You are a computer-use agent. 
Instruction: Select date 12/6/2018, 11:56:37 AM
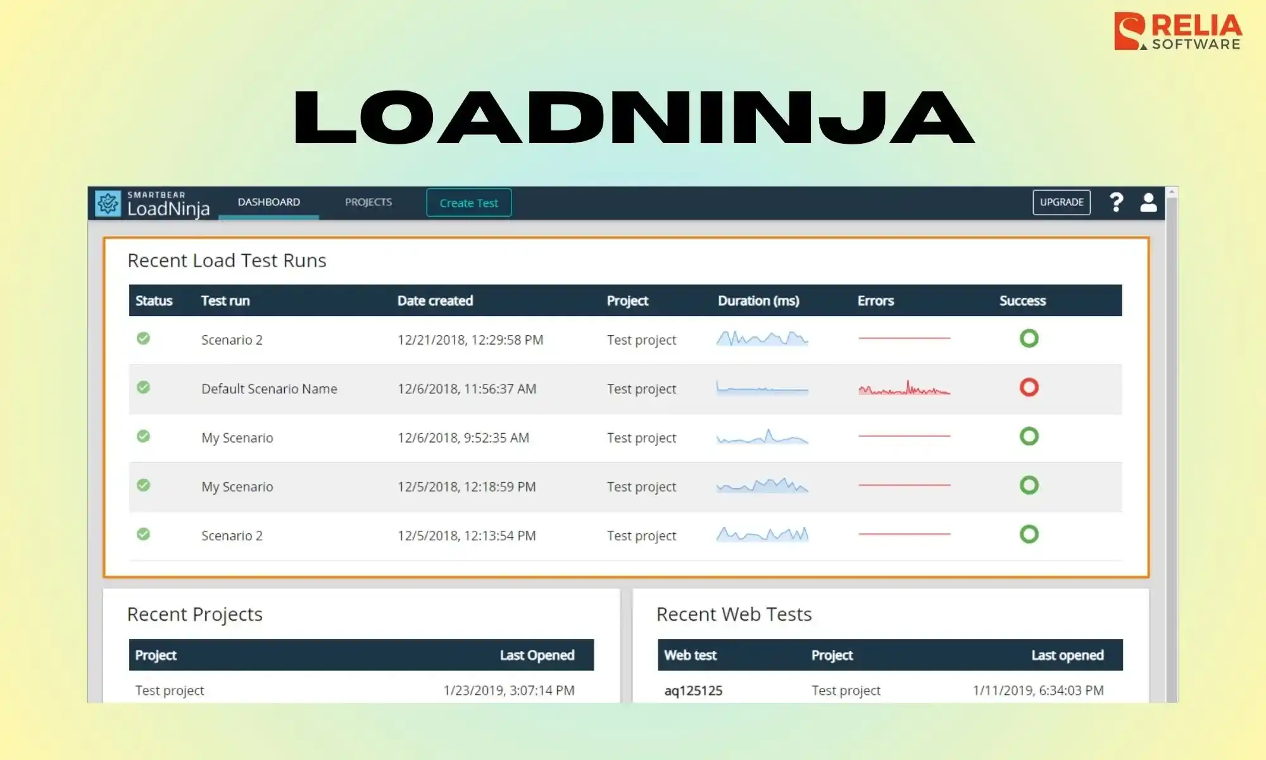click(467, 389)
